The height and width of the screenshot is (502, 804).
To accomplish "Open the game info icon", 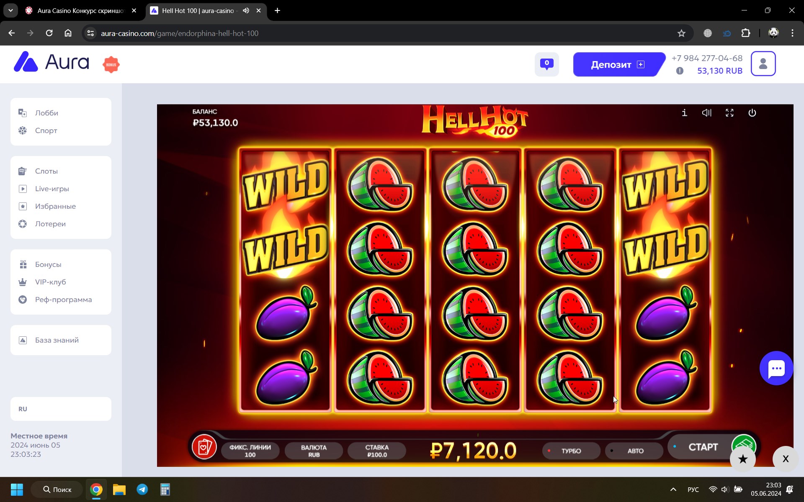I will (684, 113).
